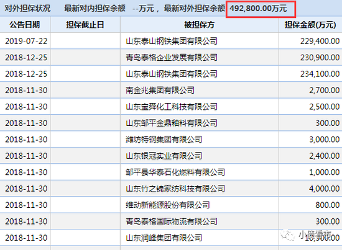Click the date in 南金兆集团有限公司 row
The width and height of the screenshot is (342, 250).
[x=26, y=91]
